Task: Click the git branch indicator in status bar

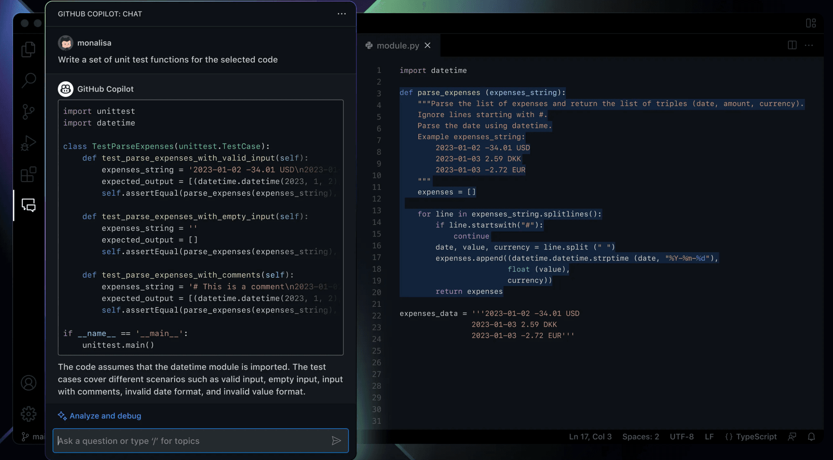Action: 33,437
